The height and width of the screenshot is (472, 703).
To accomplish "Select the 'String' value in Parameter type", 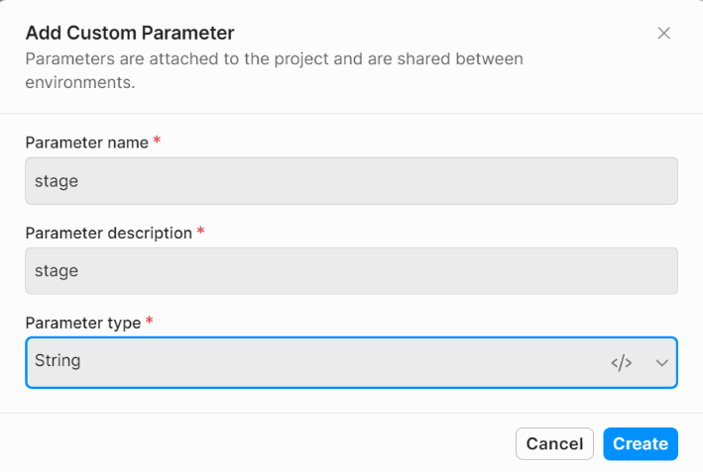I will 58,361.
